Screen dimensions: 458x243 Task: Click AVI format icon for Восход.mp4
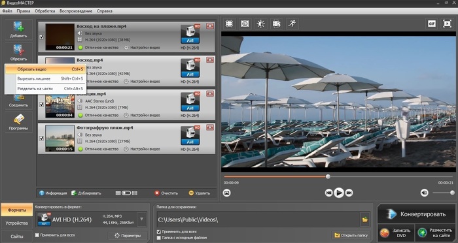(190, 68)
